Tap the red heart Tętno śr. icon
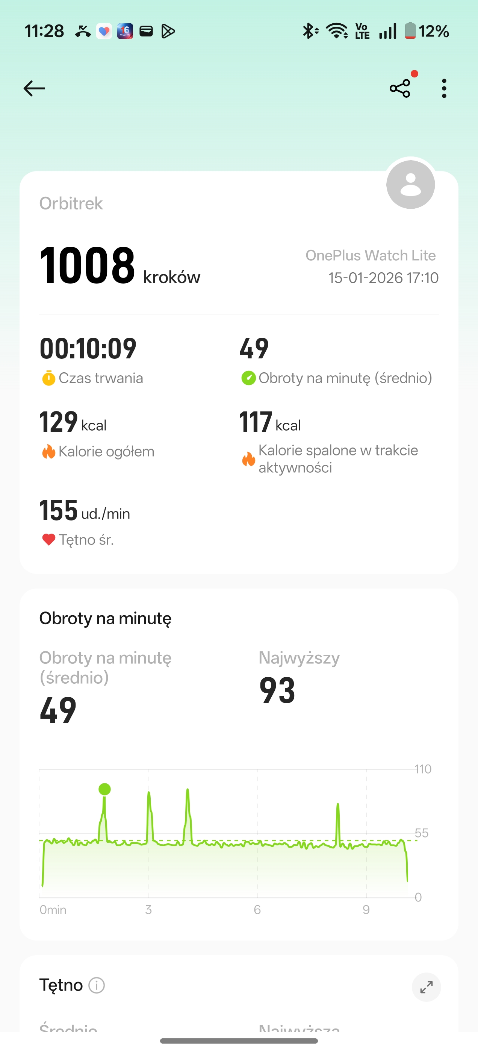 48,540
